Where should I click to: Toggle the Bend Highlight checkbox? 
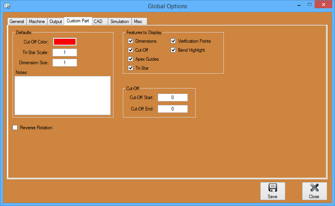[x=173, y=50]
